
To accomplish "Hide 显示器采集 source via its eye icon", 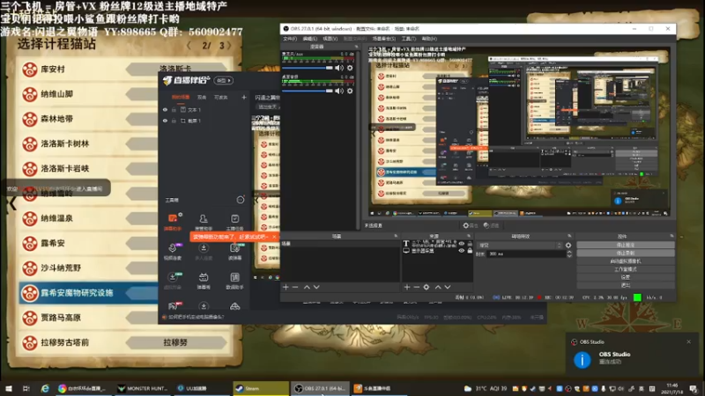I will click(x=462, y=251).
